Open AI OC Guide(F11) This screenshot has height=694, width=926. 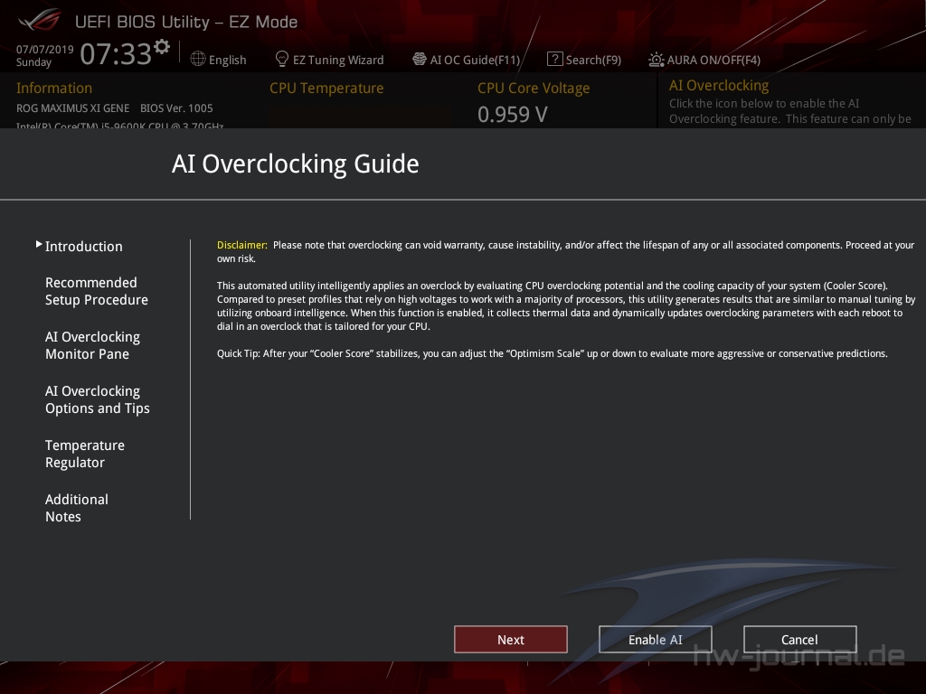coord(467,60)
